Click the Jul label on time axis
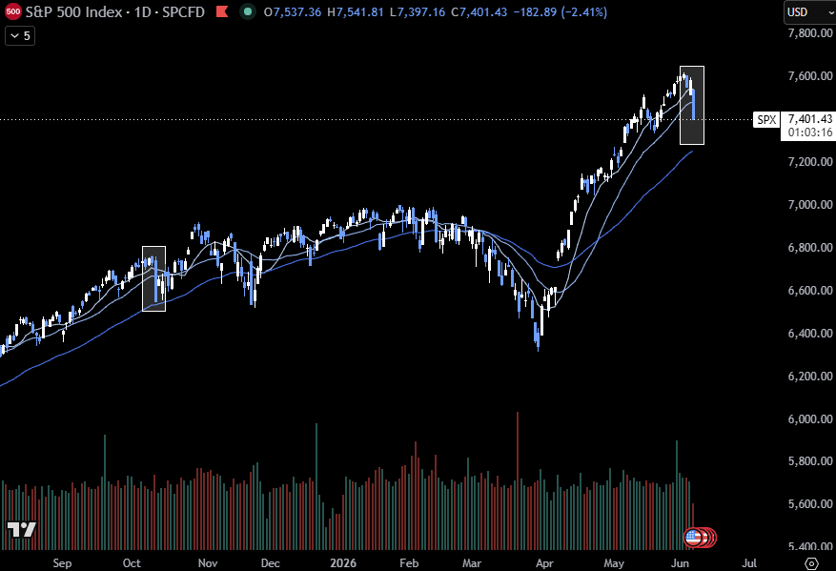Viewport: 836px width, 571px height. click(749, 563)
